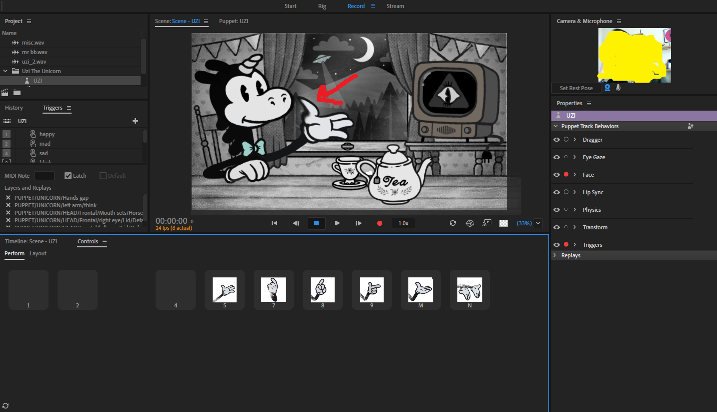Collapse Uzi The Unicorn folder
717x412 pixels.
[5, 71]
